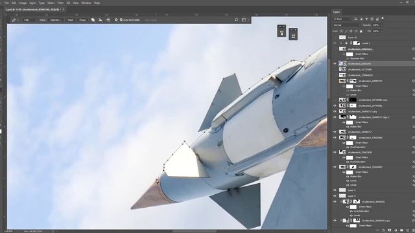Click the Gaussian Blur smart filter name

(357, 58)
